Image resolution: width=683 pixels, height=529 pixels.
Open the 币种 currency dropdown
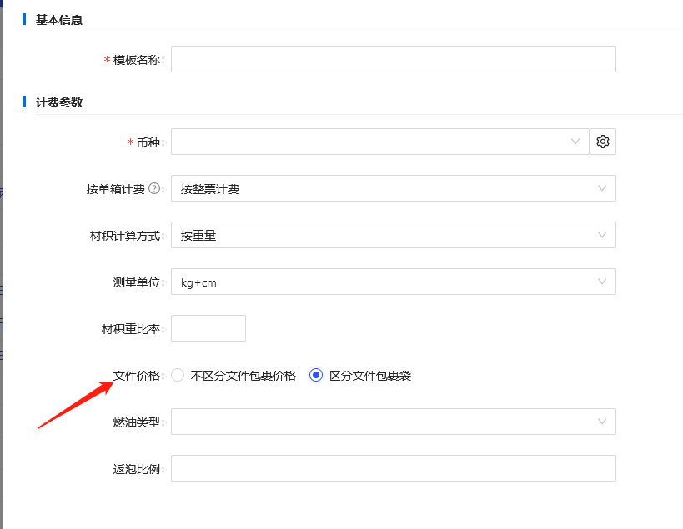coord(380,142)
